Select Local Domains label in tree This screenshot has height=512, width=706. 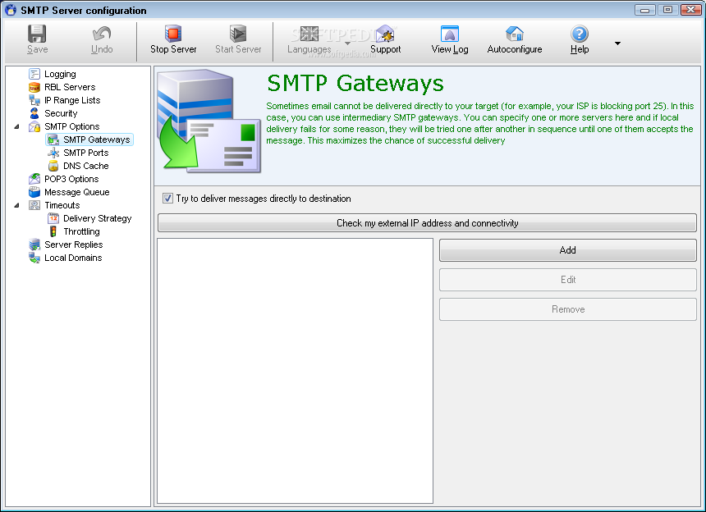73,258
